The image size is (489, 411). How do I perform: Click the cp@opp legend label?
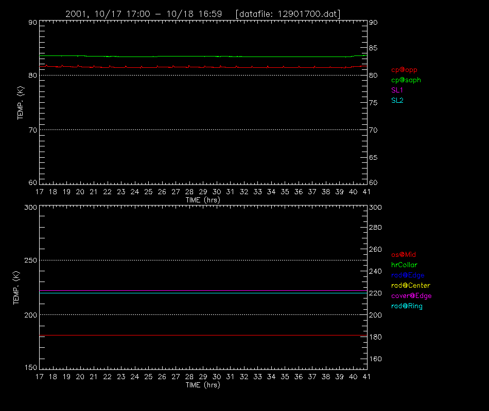click(404, 70)
